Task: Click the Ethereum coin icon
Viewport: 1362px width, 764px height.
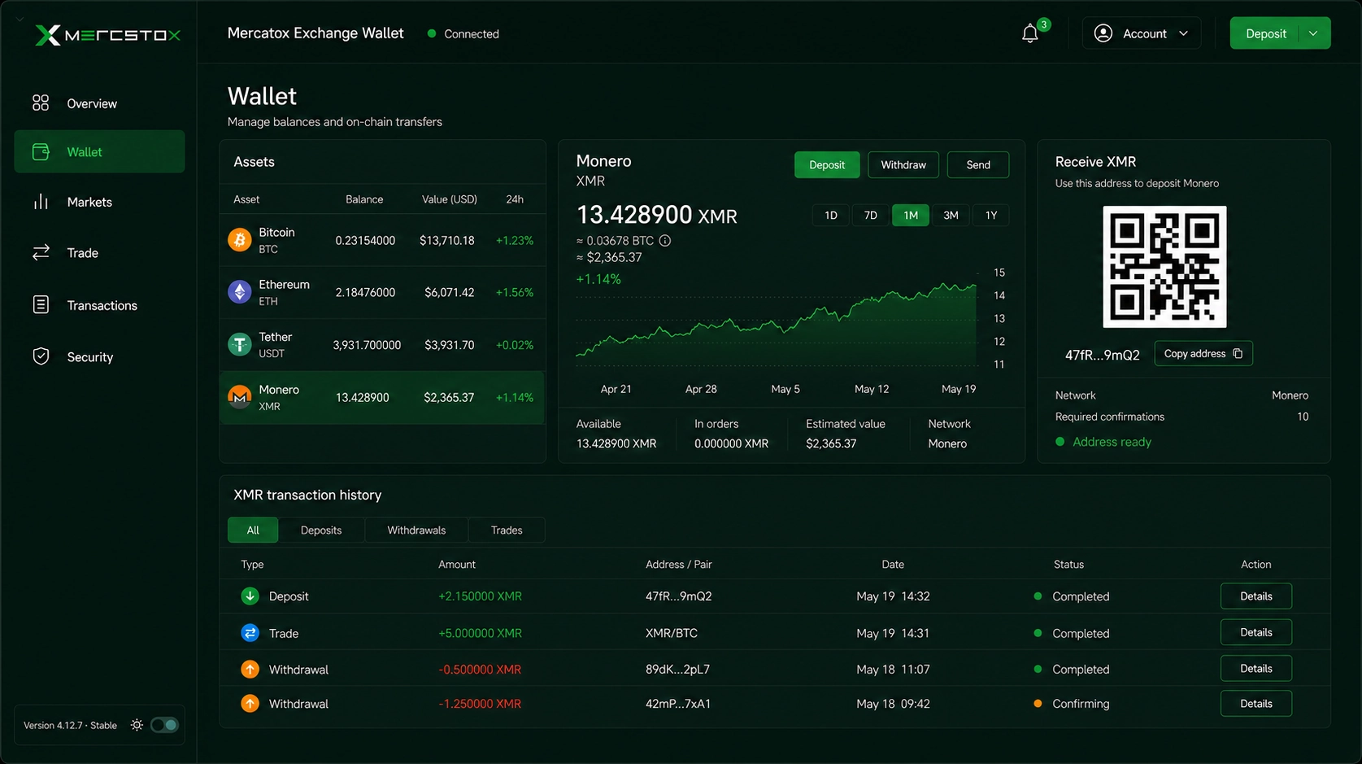Action: [240, 292]
